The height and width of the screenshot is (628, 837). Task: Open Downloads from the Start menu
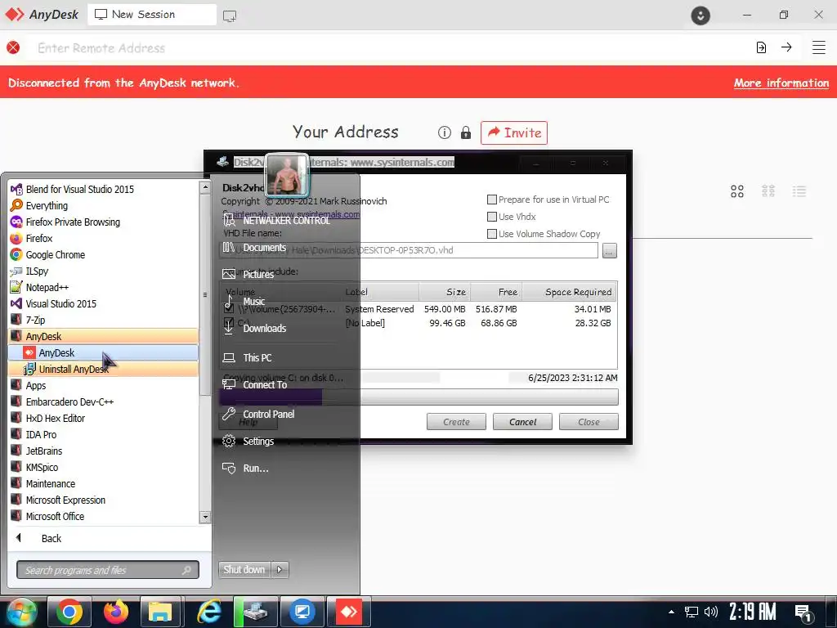coord(264,329)
